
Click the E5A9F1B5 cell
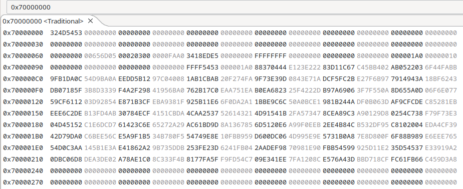point(134,136)
